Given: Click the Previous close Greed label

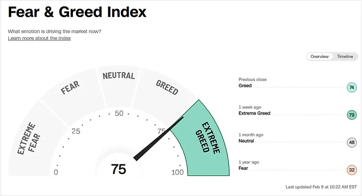Looking at the screenshot, I should [x=245, y=86].
